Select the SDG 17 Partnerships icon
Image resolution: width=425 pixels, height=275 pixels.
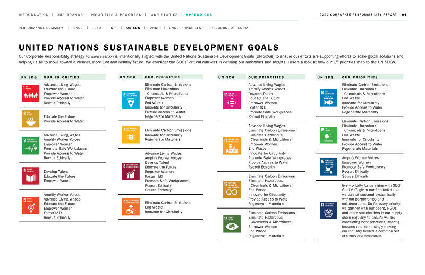[x=328, y=210]
